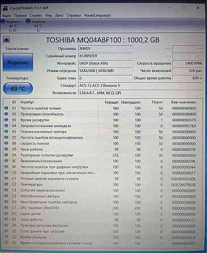The image size is (207, 253).
Task: Click the blue Хорошо health status button
Action: tap(18, 62)
